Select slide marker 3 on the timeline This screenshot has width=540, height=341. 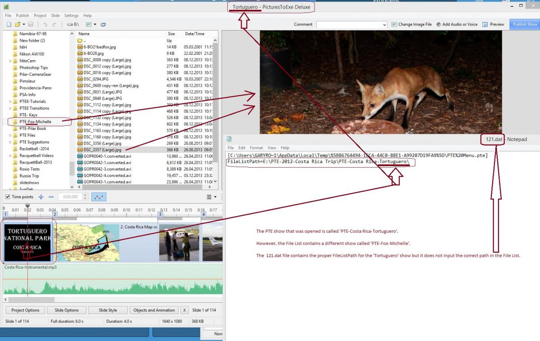[x=159, y=215]
